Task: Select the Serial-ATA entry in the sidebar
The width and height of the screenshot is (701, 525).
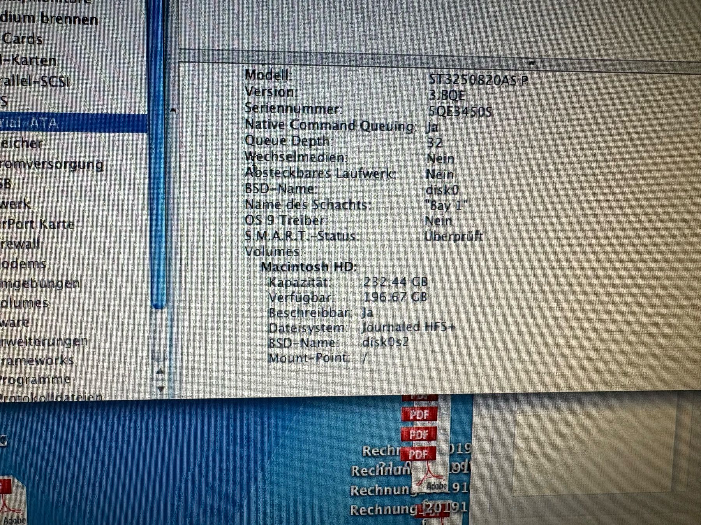Action: pyautogui.click(x=73, y=123)
